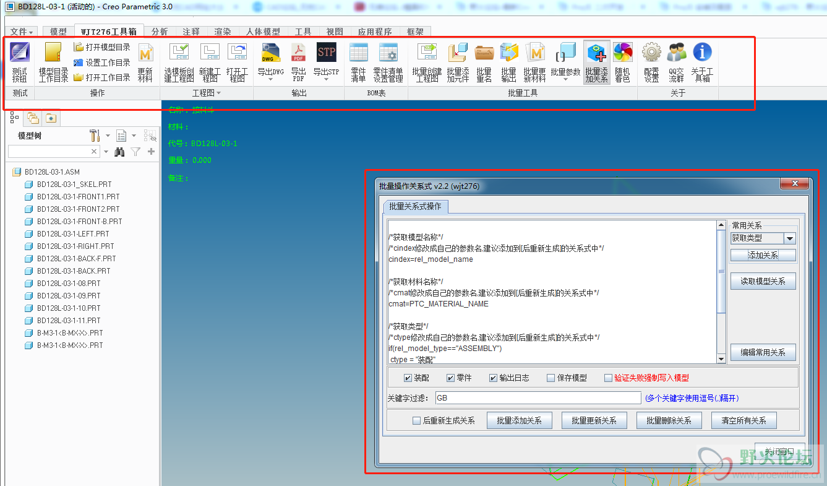Screen dimensions: 827x486
Task: Toggle the 零件 checkbox
Action: click(450, 378)
